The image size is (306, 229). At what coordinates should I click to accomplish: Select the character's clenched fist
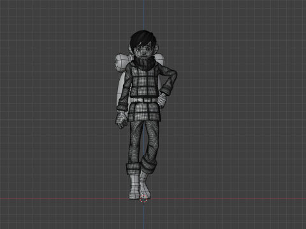pos(121,120)
